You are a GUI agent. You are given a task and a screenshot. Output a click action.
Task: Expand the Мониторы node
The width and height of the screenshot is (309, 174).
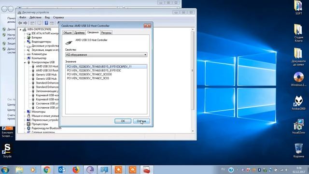pyautogui.click(x=25, y=112)
